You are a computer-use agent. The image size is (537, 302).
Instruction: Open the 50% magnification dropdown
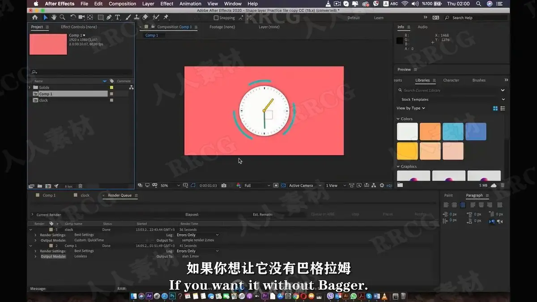pos(170,186)
